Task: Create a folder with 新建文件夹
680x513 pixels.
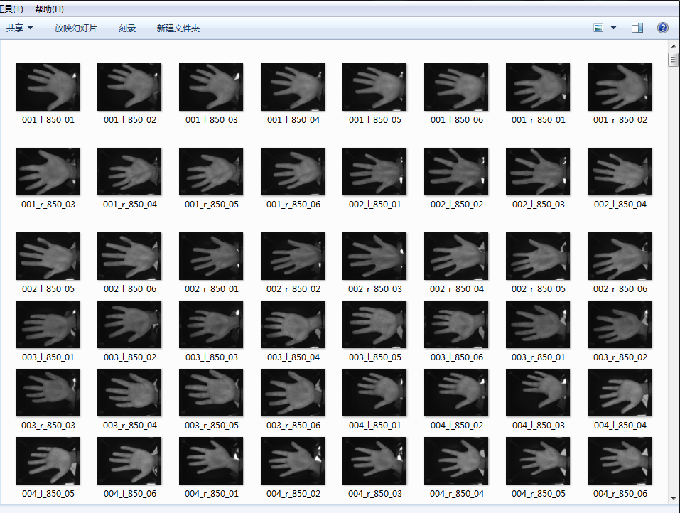Action: 178,28
